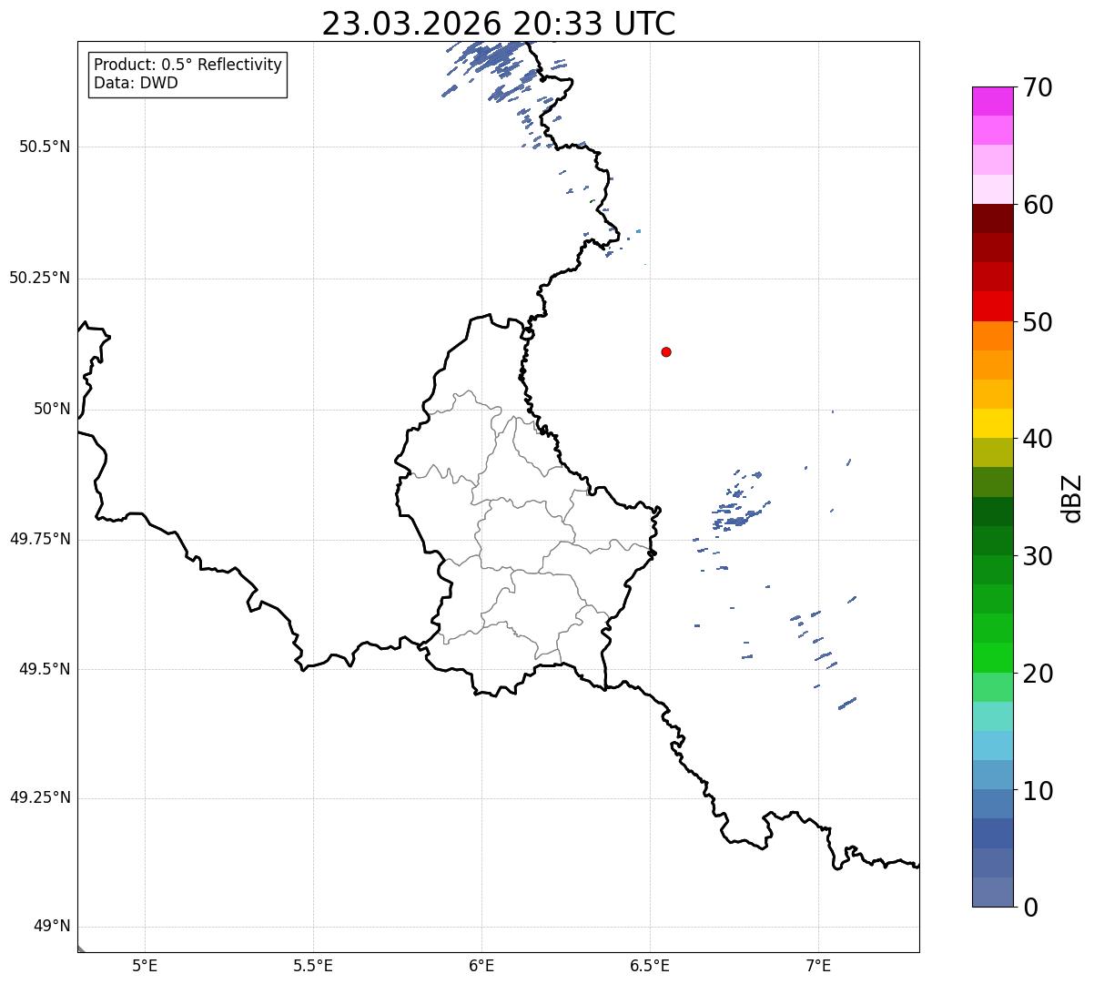Click the turquoise colorbar segment below 20
This screenshot has width=1094, height=984.
click(992, 716)
